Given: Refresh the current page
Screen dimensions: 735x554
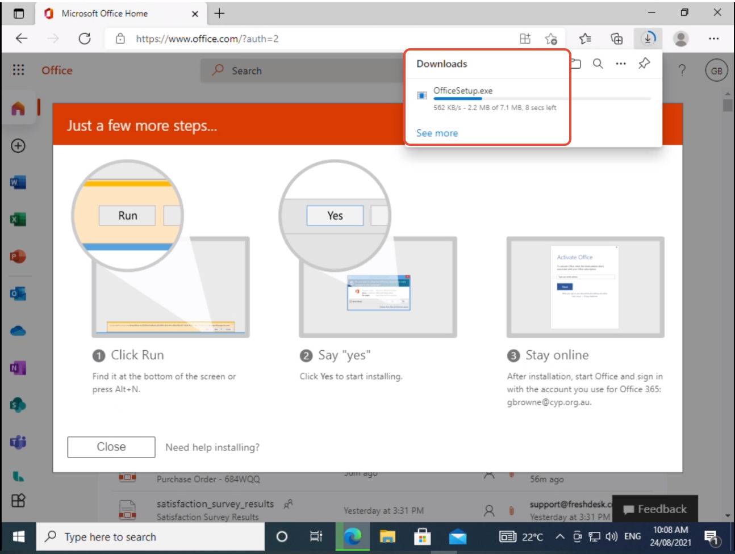Looking at the screenshot, I should (85, 39).
